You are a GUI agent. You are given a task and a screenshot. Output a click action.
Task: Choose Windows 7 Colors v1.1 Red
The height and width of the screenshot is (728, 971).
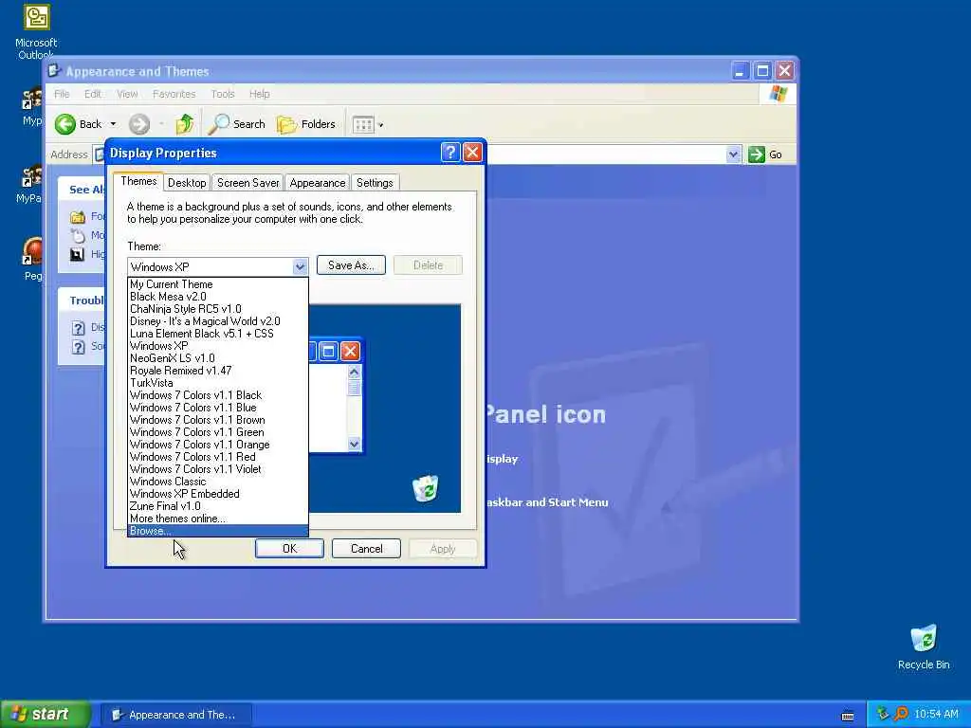(217, 457)
